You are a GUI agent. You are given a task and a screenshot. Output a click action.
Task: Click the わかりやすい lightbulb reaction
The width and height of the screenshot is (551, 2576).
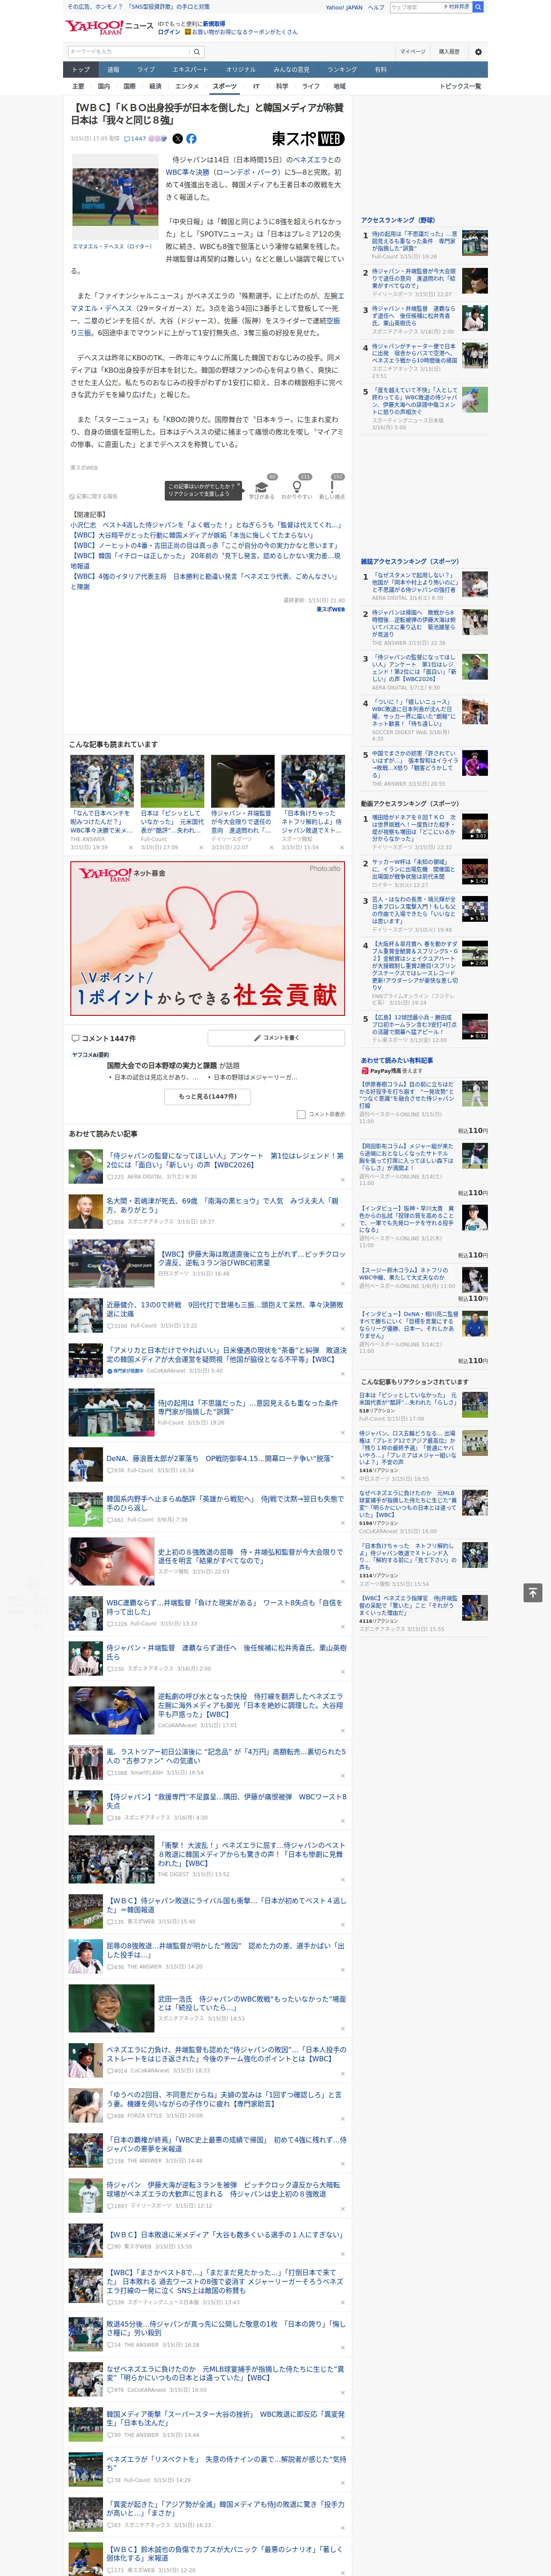(x=297, y=487)
